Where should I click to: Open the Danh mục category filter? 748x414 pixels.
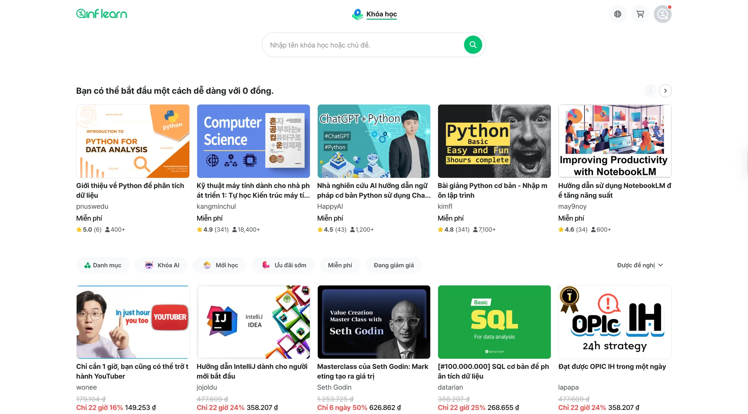click(x=103, y=265)
